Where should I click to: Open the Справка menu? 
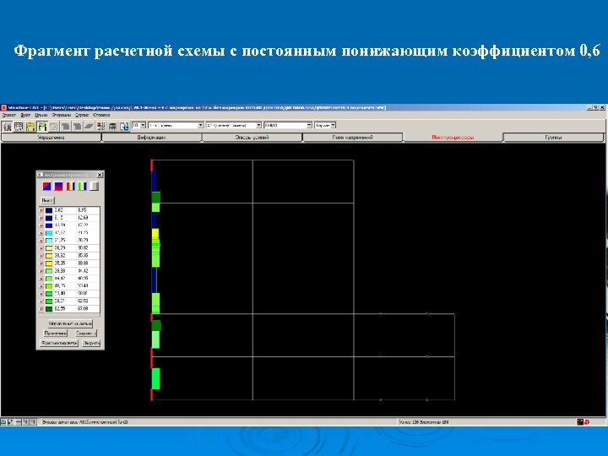click(x=101, y=115)
